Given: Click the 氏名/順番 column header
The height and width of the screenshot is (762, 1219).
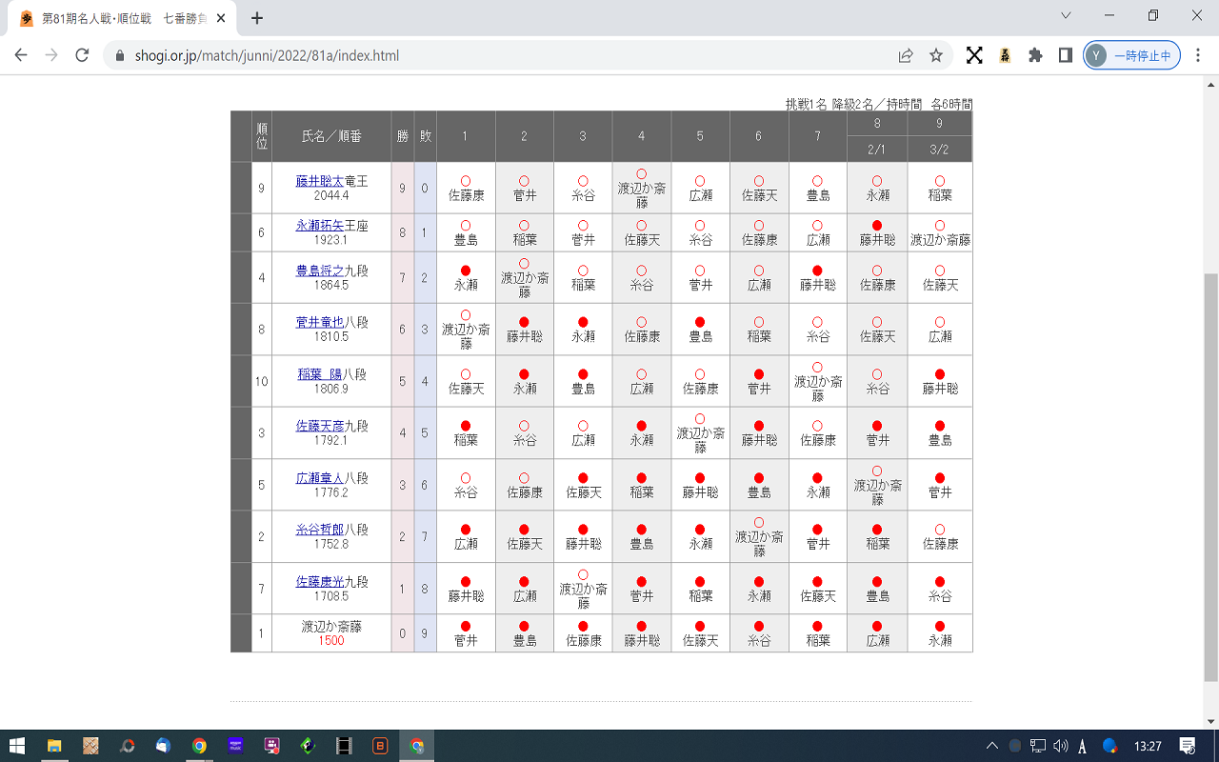Looking at the screenshot, I should point(331,136).
